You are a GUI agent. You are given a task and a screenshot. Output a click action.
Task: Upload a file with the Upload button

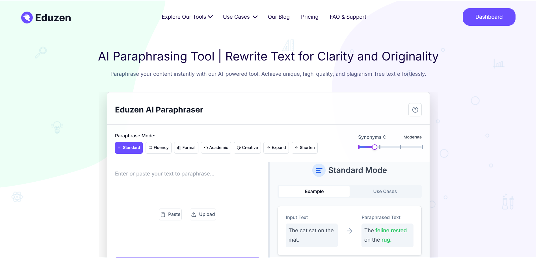pos(203,214)
